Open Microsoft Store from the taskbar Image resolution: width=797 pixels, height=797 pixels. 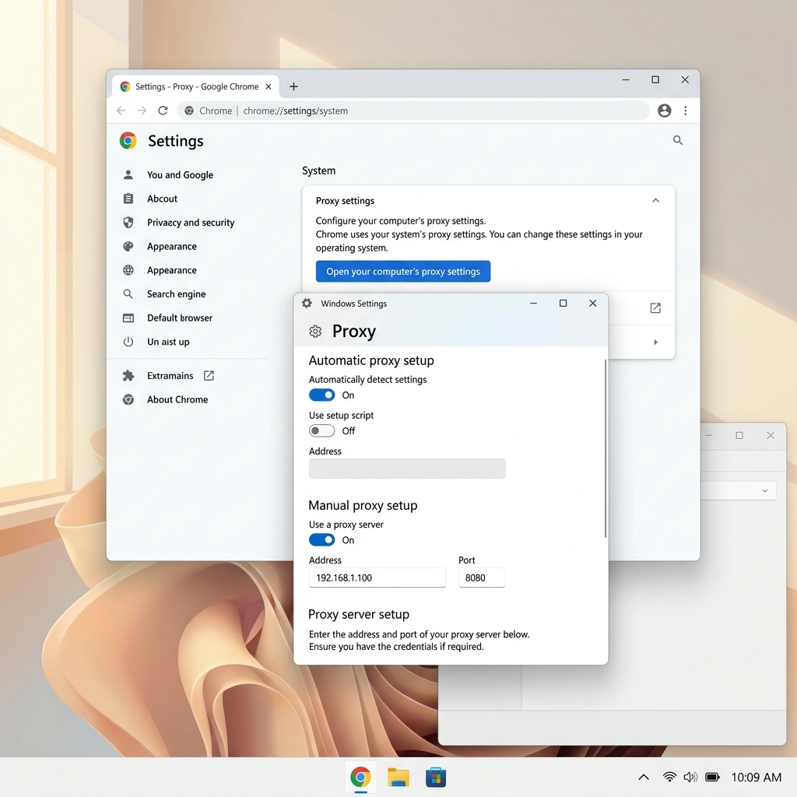(x=436, y=778)
